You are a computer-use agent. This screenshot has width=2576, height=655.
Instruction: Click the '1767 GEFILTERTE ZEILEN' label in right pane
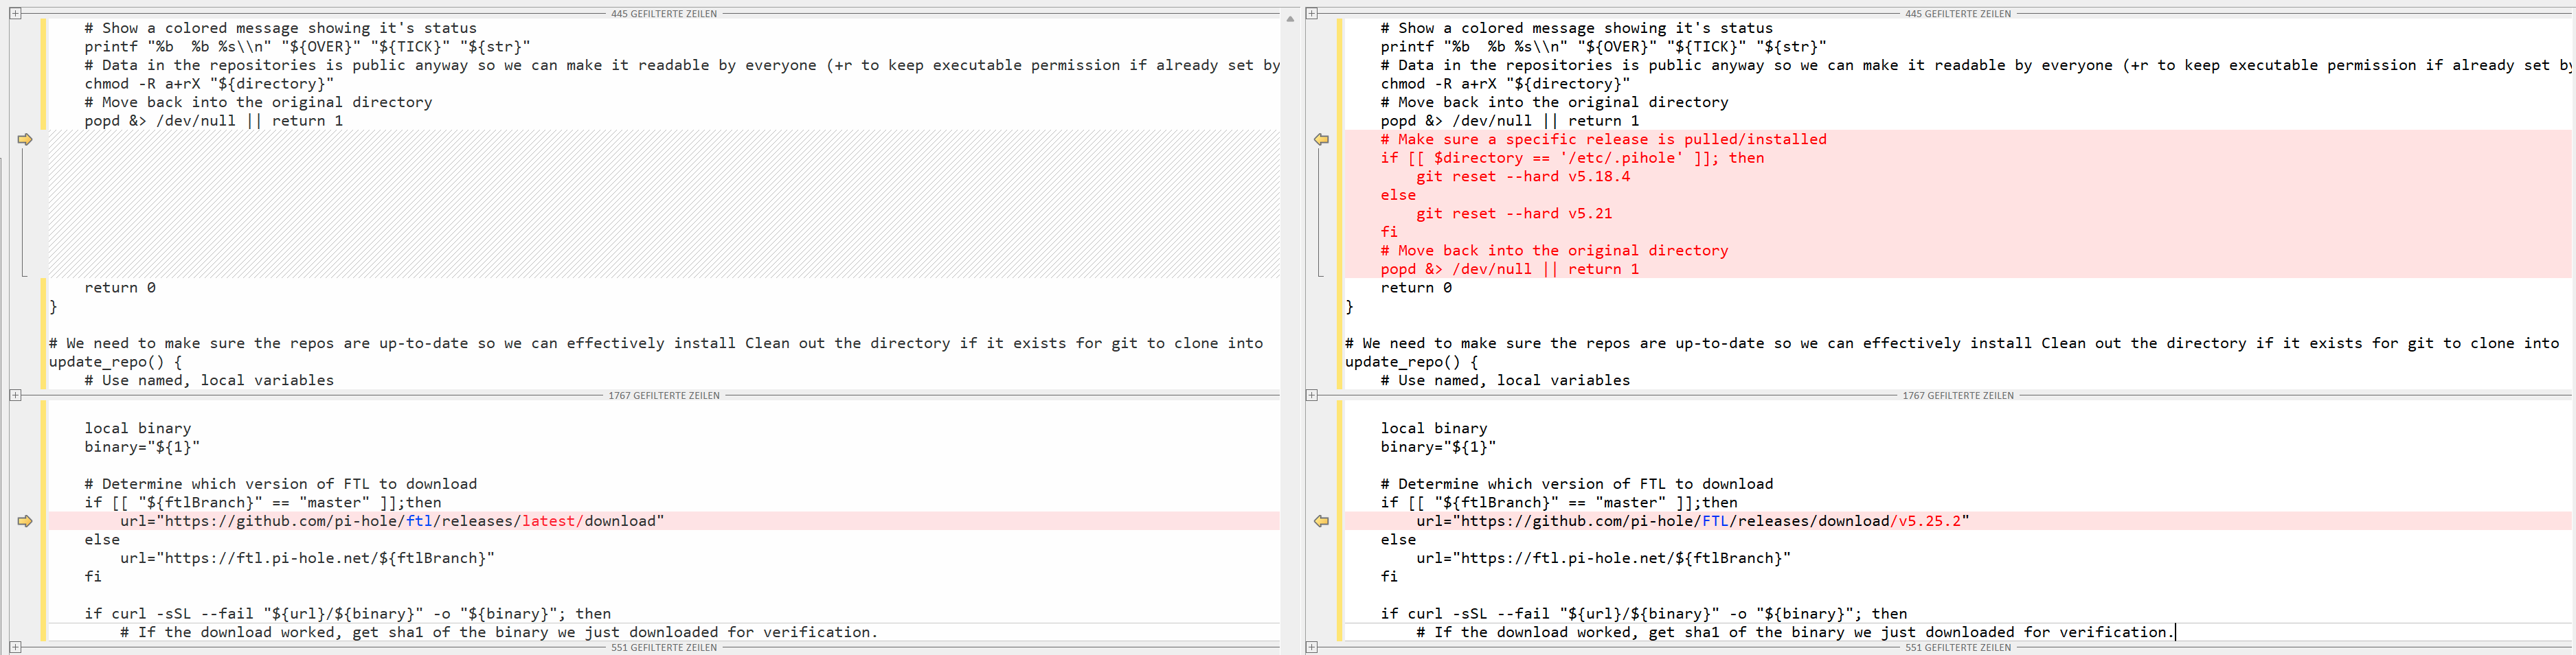(1958, 396)
